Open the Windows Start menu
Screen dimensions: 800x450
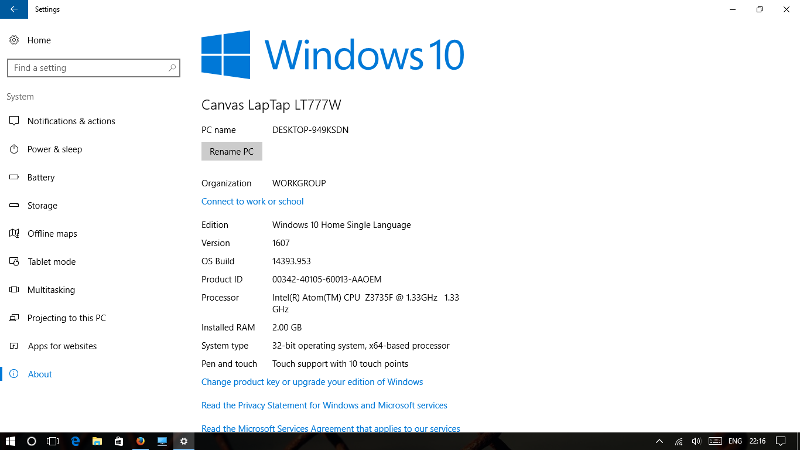[x=11, y=441]
